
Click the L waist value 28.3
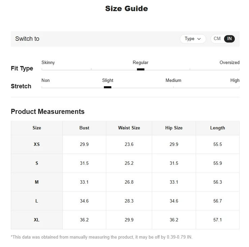[129, 201]
